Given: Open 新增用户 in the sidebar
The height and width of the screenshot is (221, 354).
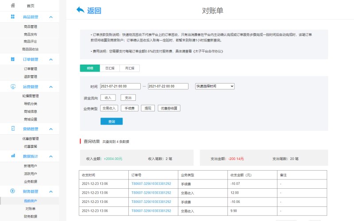Looking at the screenshot, I should [31, 166].
